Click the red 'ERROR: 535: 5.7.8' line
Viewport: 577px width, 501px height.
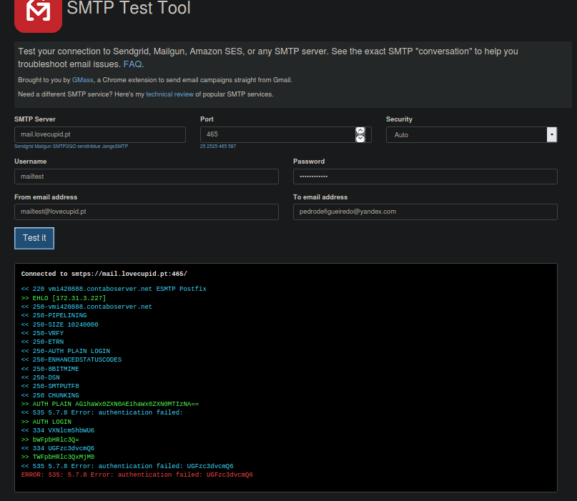coord(137,475)
